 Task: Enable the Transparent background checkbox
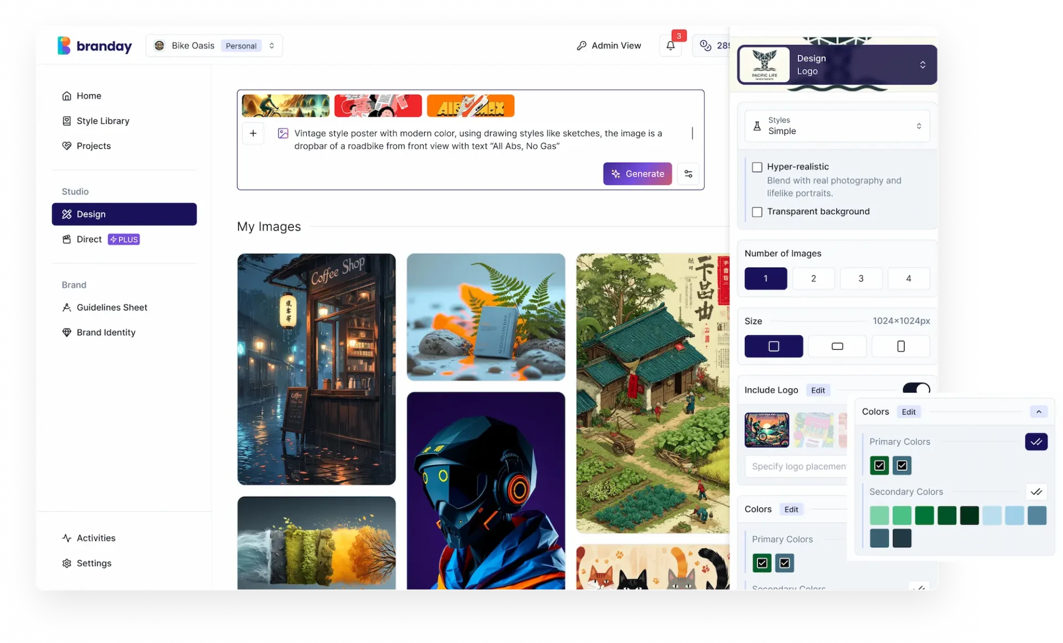pos(757,212)
